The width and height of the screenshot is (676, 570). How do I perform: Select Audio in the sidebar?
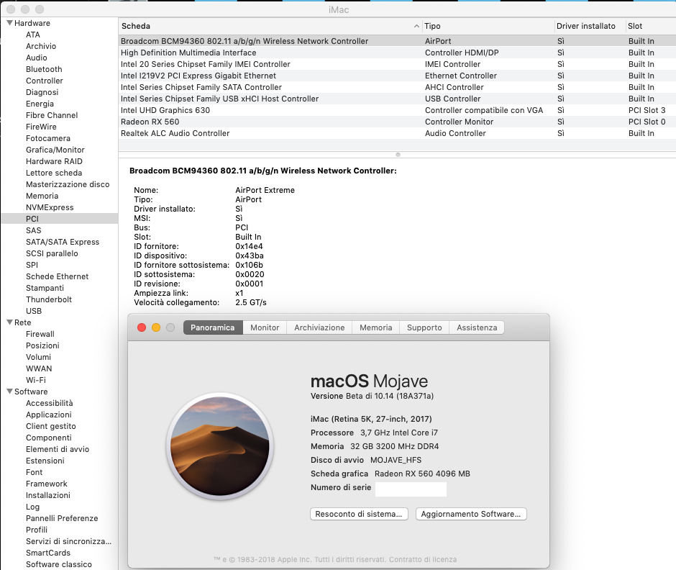37,58
